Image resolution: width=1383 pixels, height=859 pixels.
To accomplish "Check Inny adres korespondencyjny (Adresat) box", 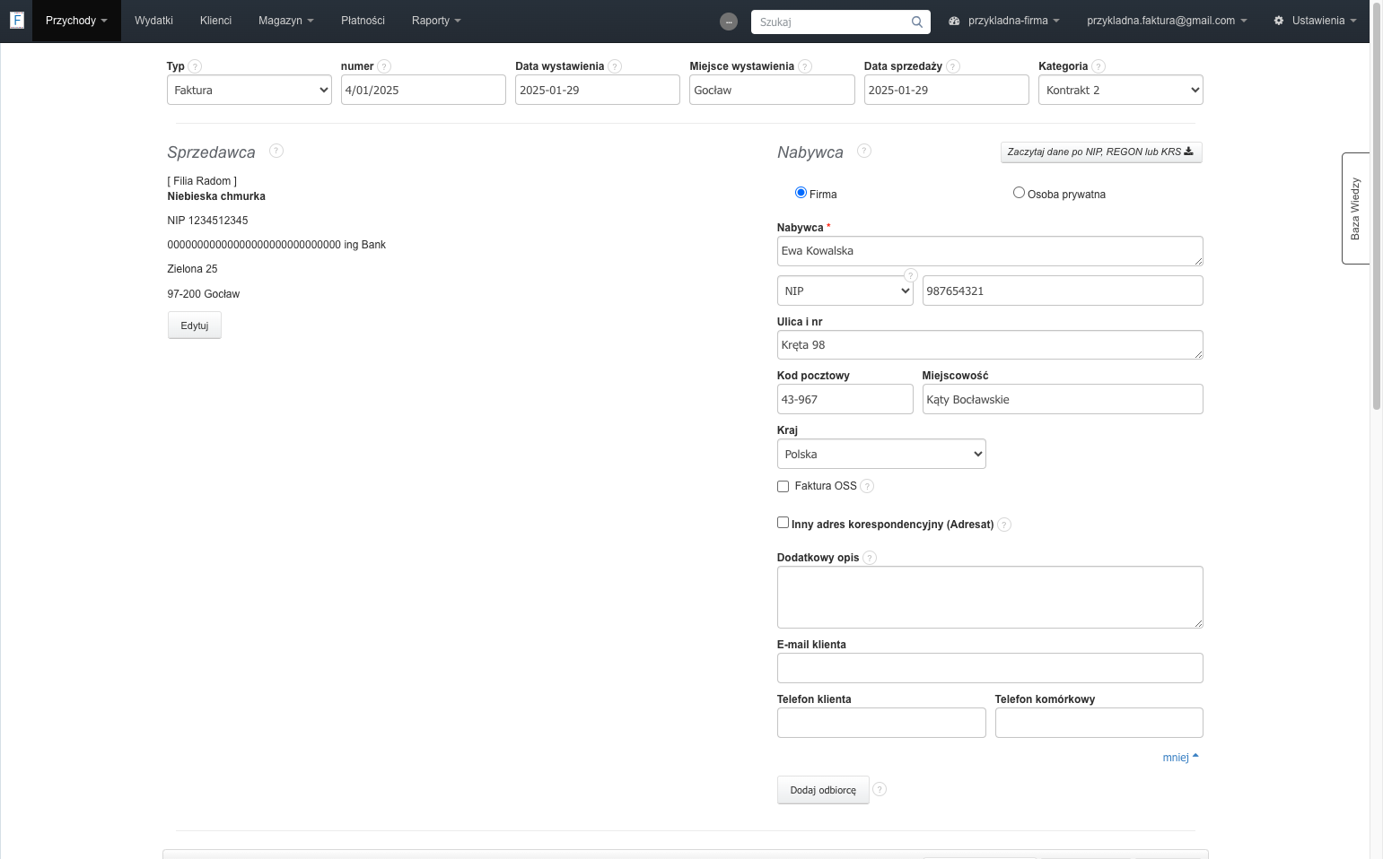I will [x=783, y=523].
